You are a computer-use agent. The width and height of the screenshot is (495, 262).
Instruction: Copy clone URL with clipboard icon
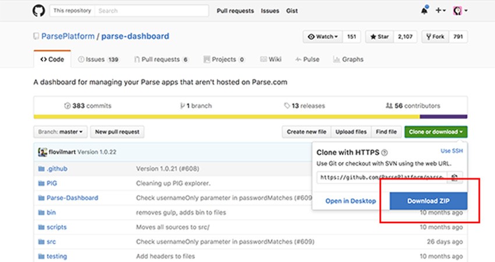pyautogui.click(x=455, y=177)
